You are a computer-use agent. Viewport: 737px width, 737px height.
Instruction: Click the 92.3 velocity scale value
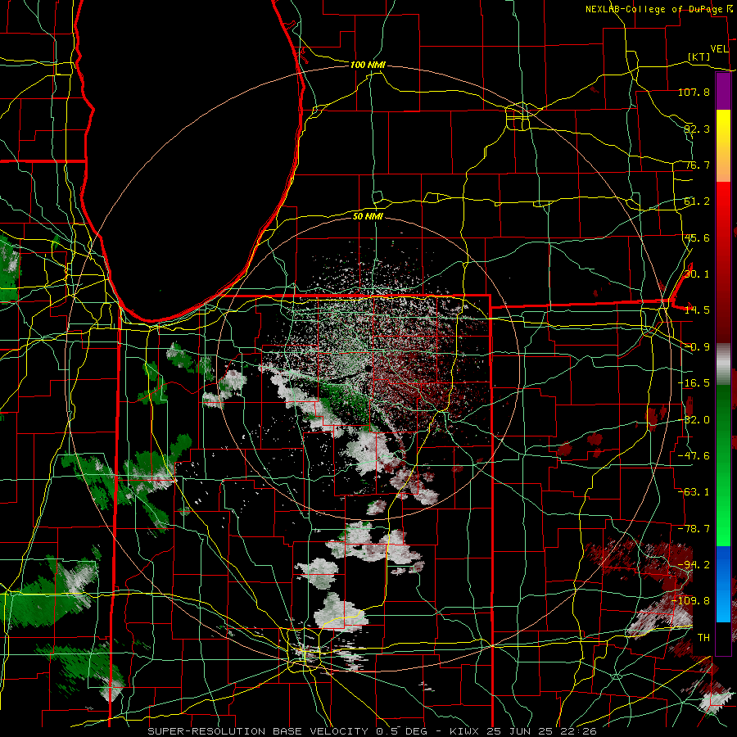click(x=697, y=129)
